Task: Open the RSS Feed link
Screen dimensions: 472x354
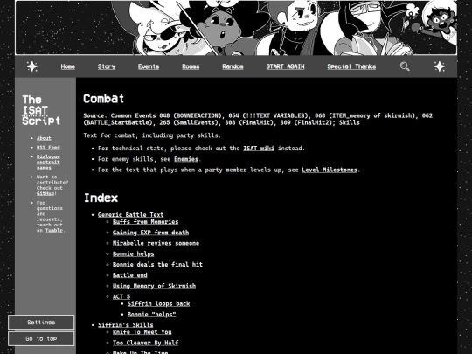Action: pyautogui.click(x=48, y=148)
